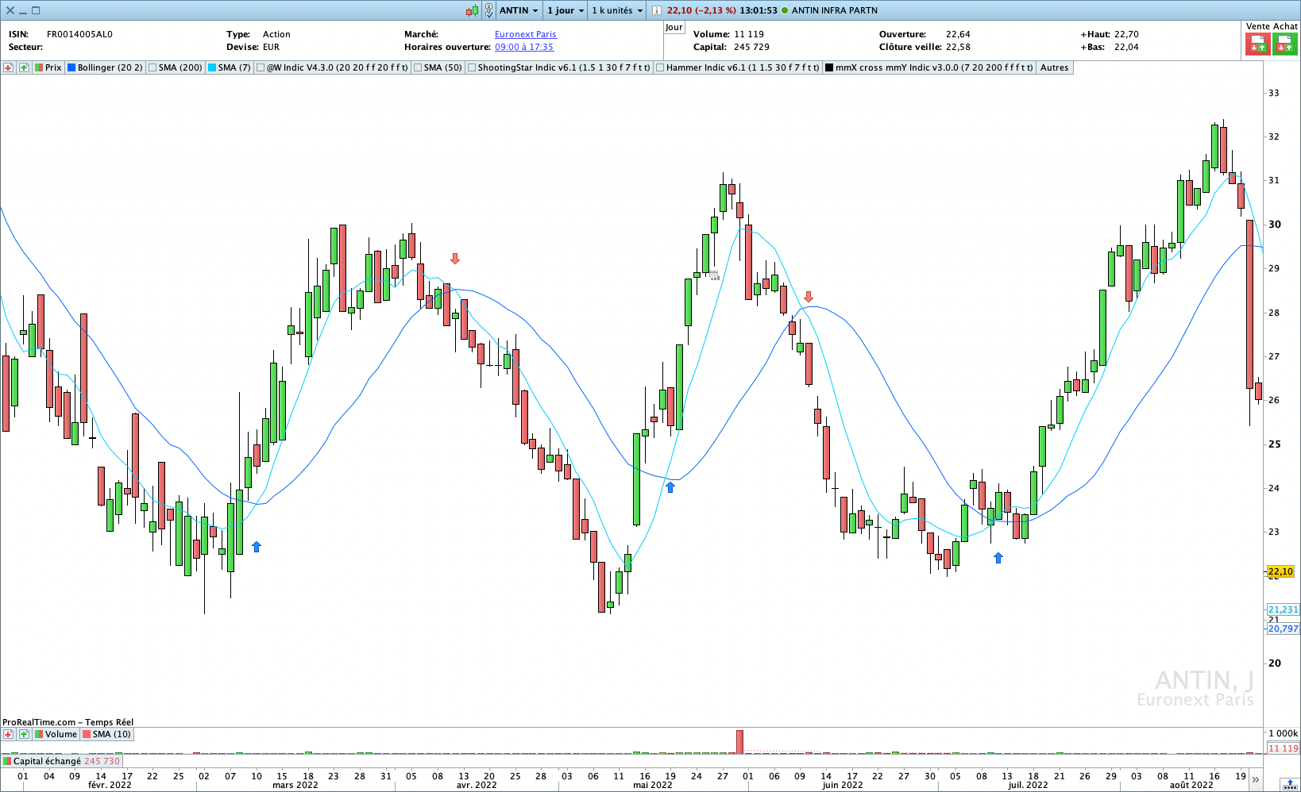
Task: Click the +Haut value 22,70
Action: [x=1126, y=34]
